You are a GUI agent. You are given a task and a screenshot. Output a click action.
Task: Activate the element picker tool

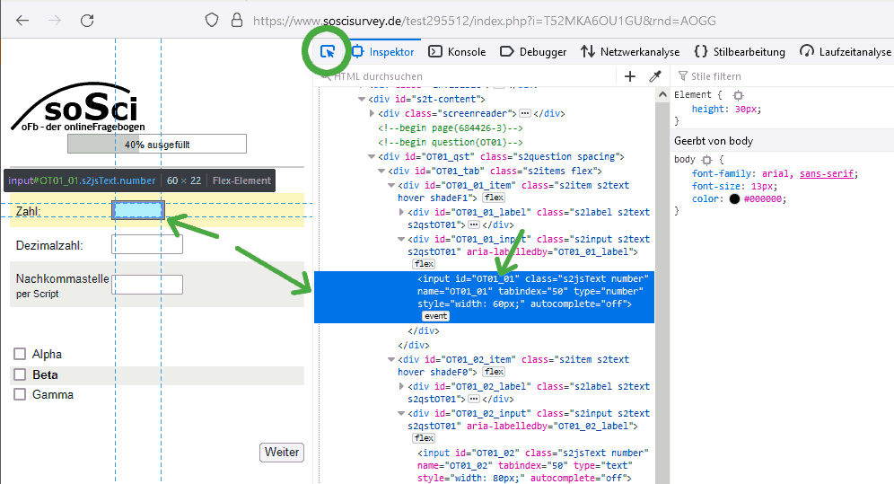[x=328, y=52]
